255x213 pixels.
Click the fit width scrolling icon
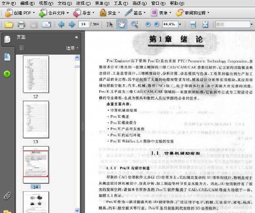tap(193, 25)
